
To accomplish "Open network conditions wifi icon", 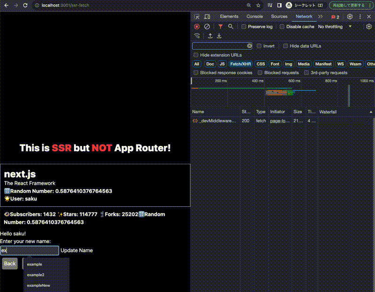I will point(197,36).
